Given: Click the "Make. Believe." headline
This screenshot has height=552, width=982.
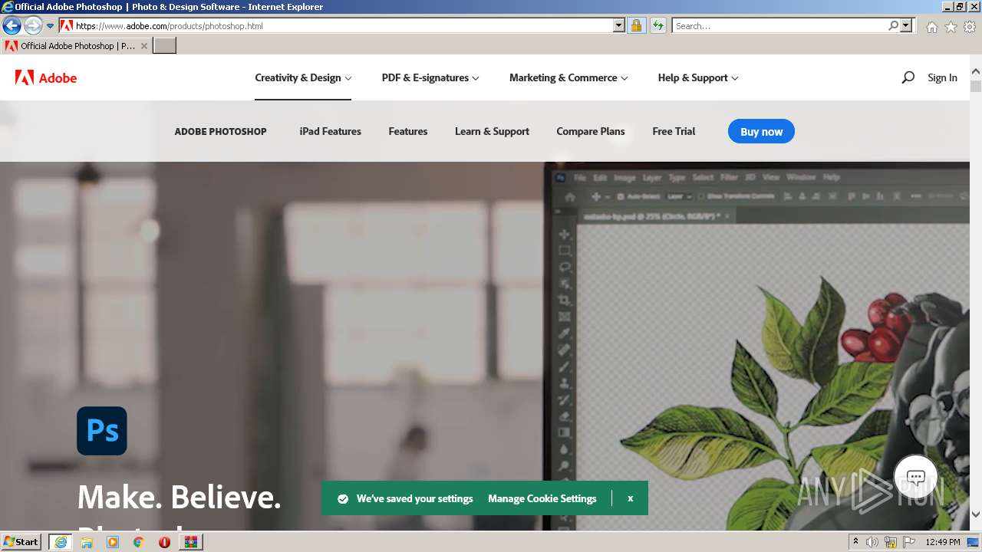Looking at the screenshot, I should (180, 497).
